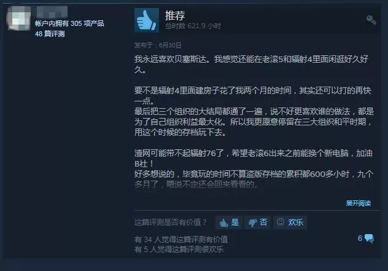Click the thumbs-down icon beside 否
388x271 pixels.
(x=253, y=222)
